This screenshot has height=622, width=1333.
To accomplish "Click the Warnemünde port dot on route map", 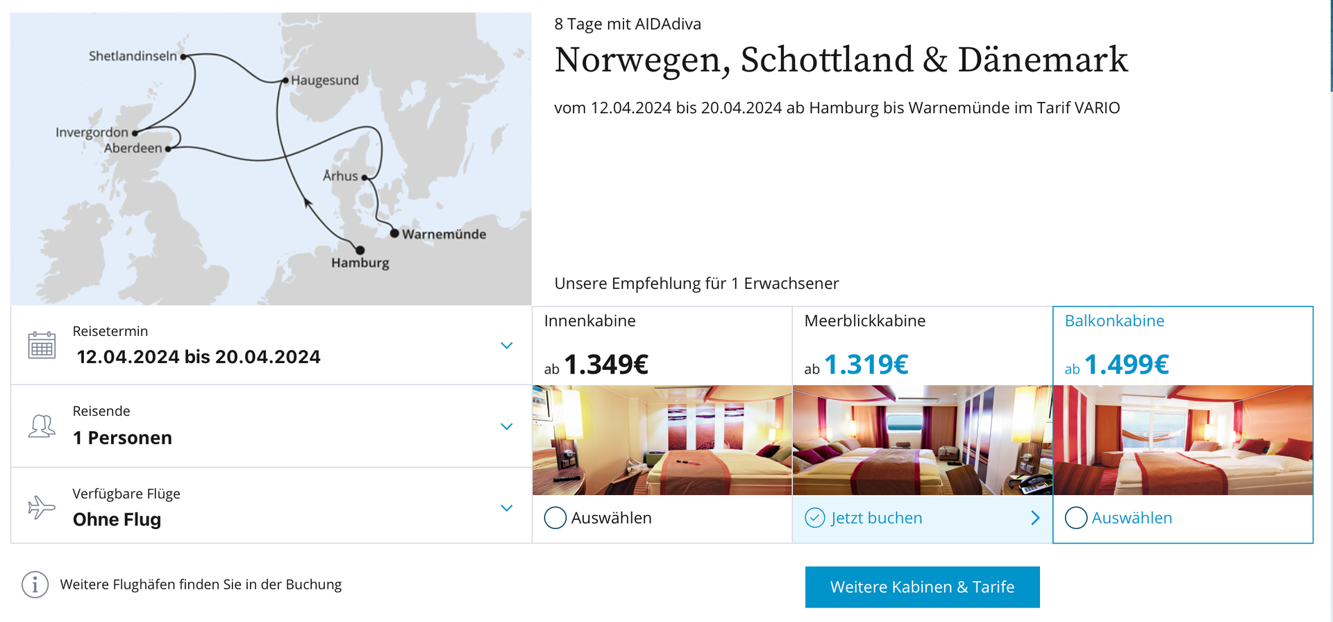I will click(x=394, y=233).
